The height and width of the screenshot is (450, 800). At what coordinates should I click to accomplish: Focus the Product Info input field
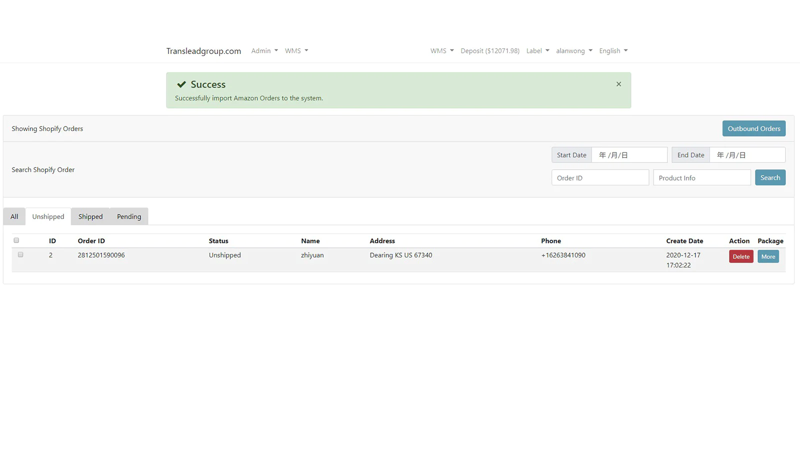pos(701,178)
